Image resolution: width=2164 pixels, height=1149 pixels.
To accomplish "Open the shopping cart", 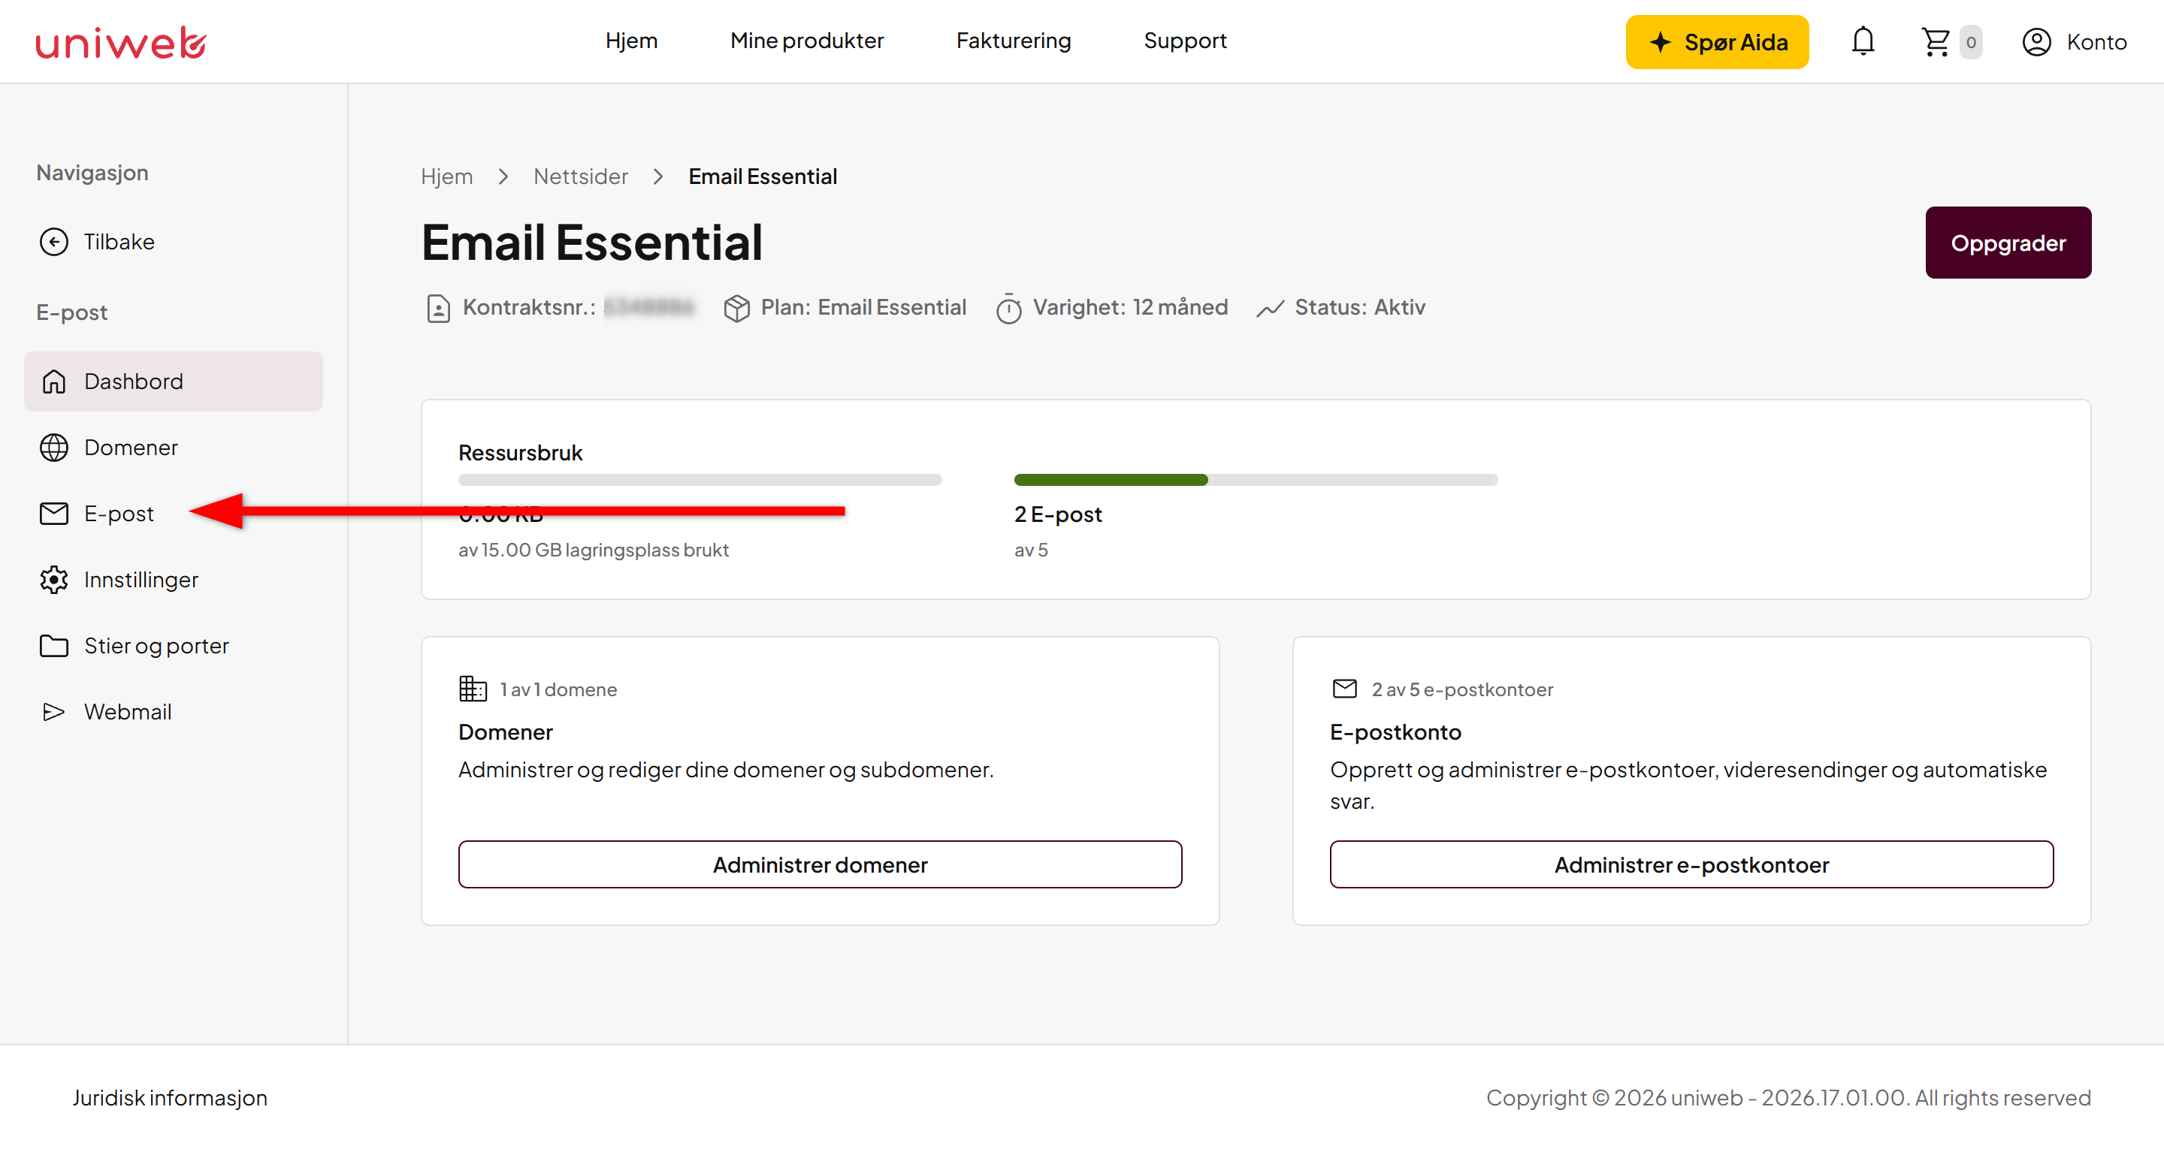I will (x=1935, y=41).
